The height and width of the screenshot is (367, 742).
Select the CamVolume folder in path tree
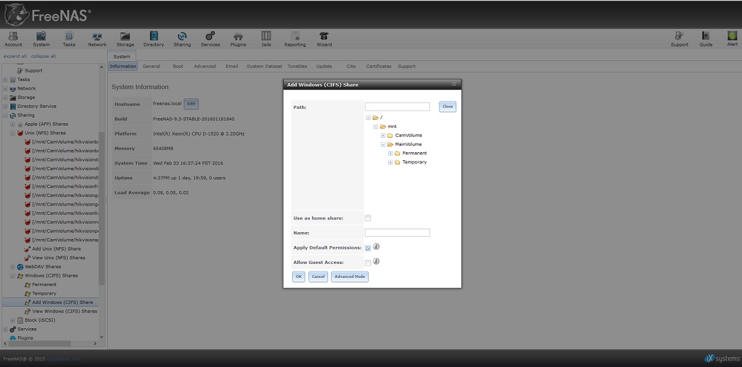[x=409, y=135]
